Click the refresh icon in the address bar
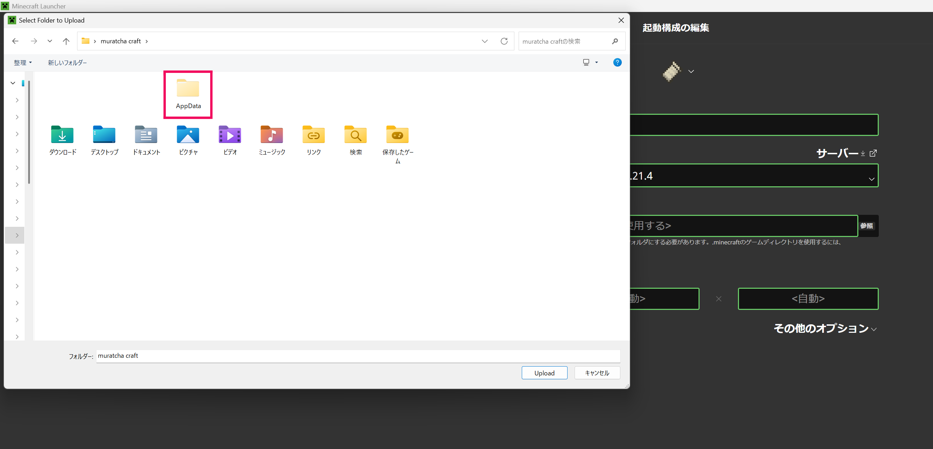 [504, 41]
